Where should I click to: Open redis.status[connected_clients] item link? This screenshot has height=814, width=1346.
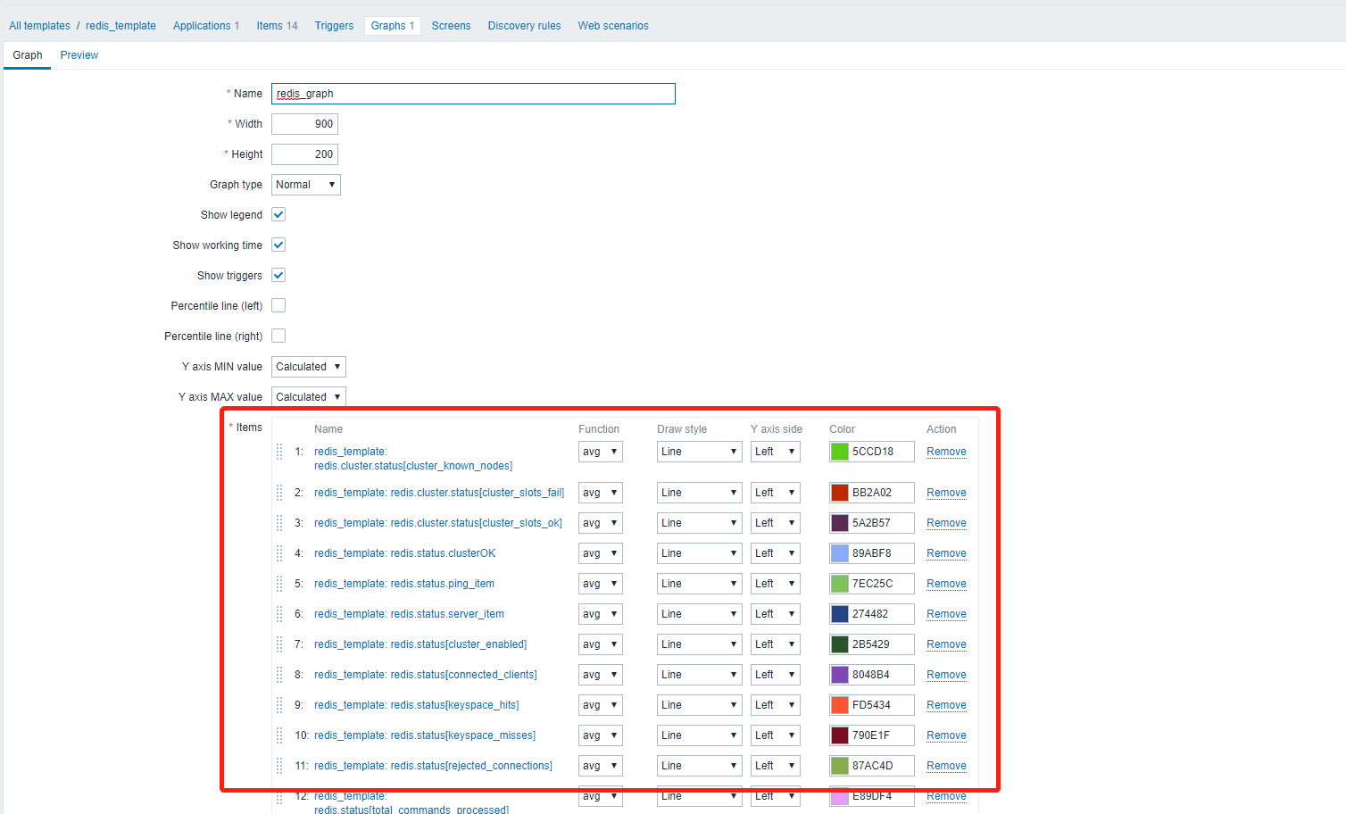coord(426,675)
